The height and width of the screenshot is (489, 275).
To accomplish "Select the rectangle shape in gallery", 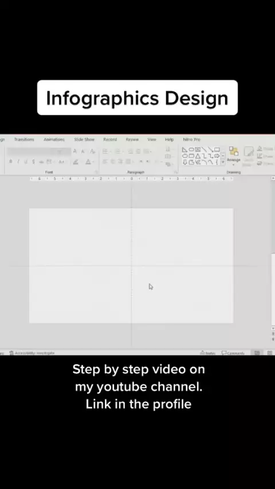I will point(217,149).
